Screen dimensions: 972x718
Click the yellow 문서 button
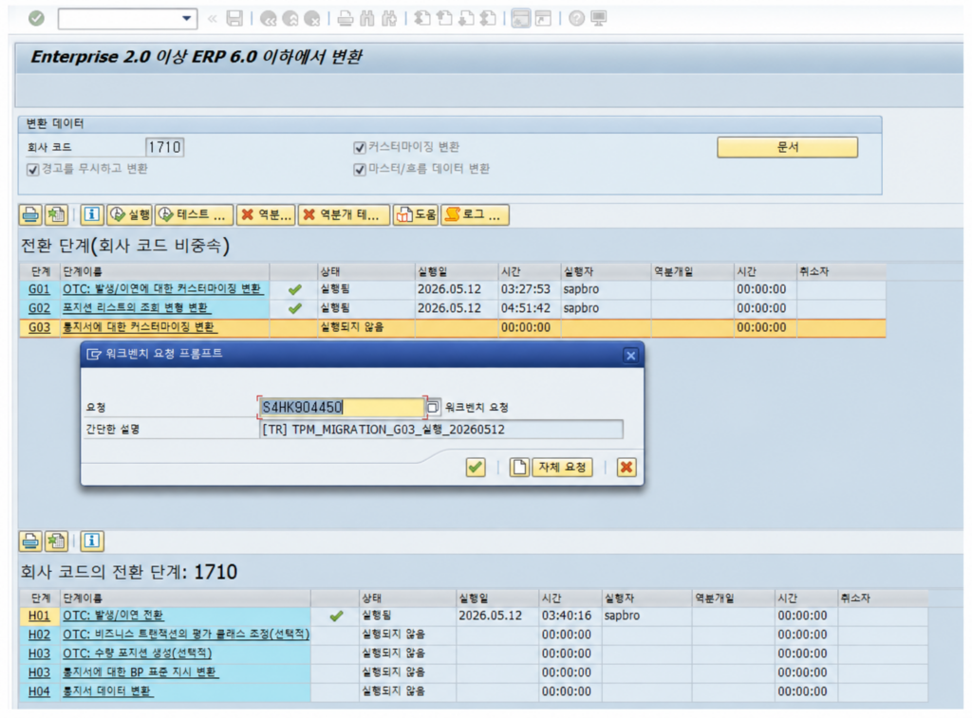[x=787, y=147]
